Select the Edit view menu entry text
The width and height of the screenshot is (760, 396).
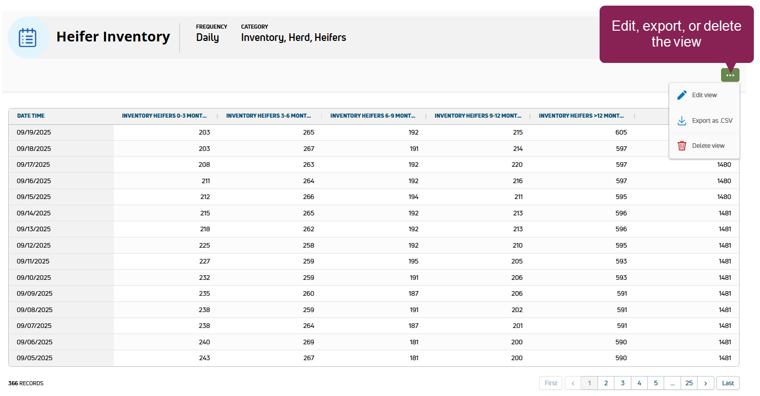pos(704,95)
